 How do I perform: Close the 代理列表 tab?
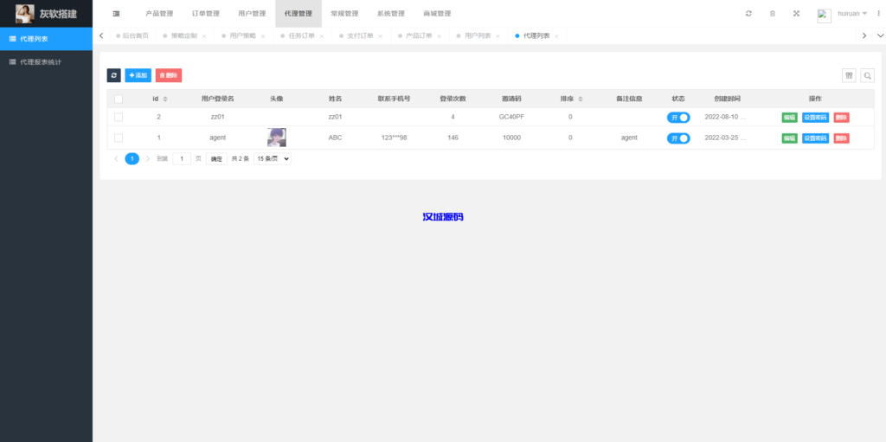[556, 36]
